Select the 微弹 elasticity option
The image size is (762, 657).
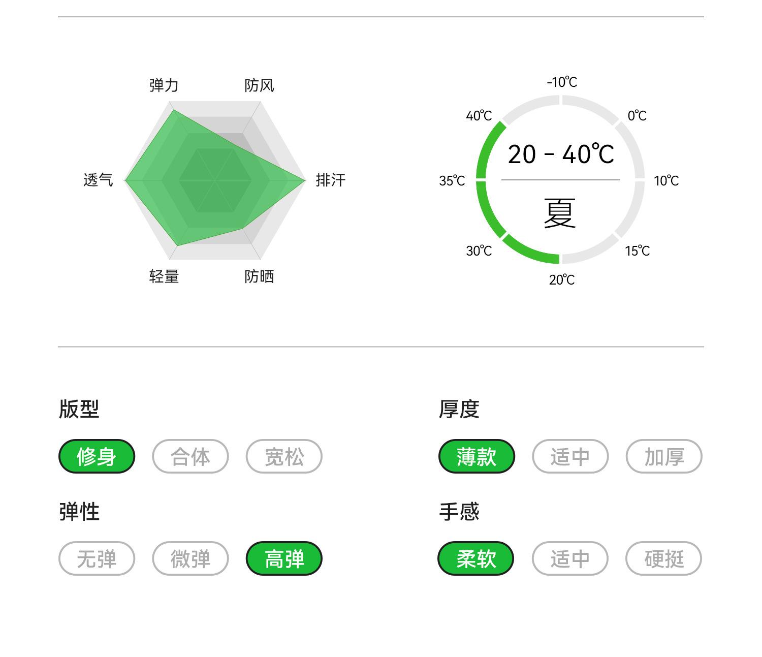[190, 558]
